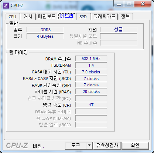This screenshot has height=153, width=154.
Task: Click the 도구 button
Action: (76, 146)
